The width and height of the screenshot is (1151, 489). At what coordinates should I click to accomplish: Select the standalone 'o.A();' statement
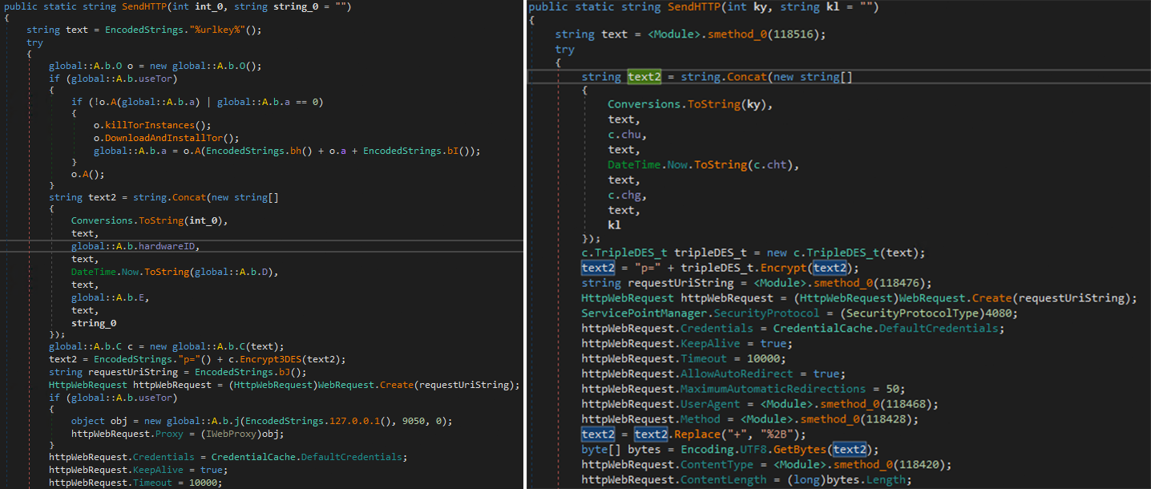(x=88, y=174)
